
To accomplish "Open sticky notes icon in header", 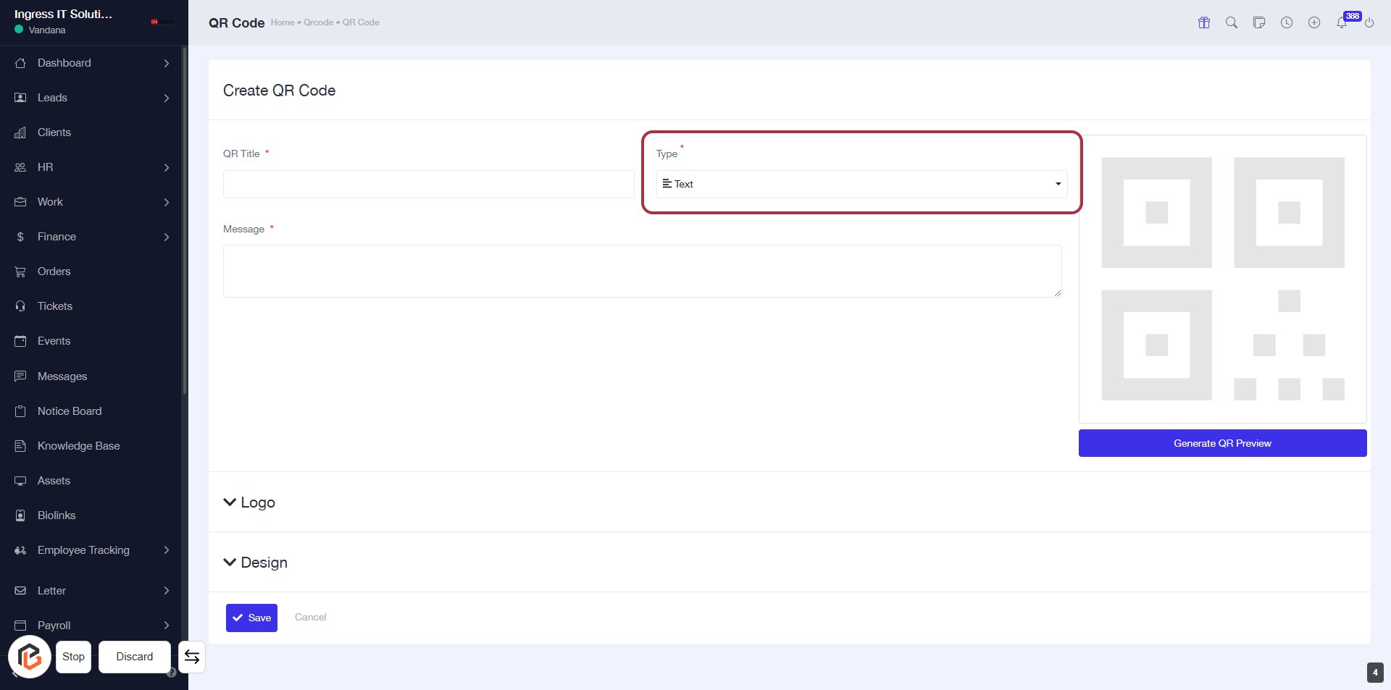I will tap(1259, 22).
